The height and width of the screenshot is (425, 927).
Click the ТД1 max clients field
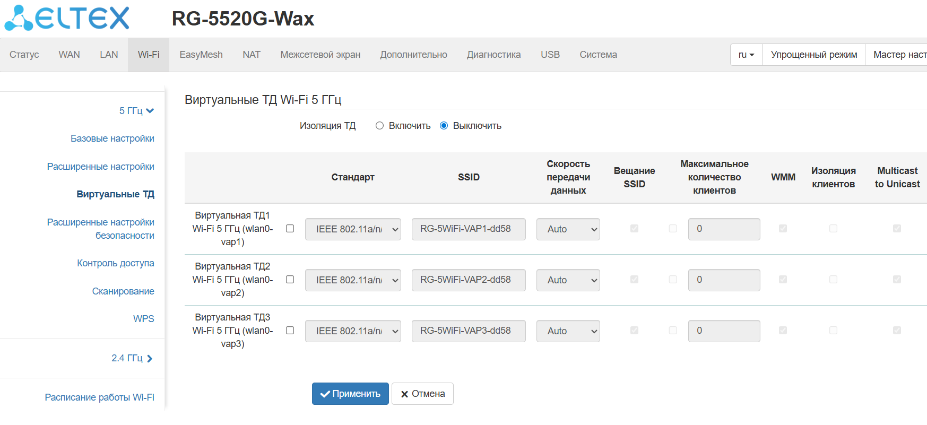coord(724,229)
